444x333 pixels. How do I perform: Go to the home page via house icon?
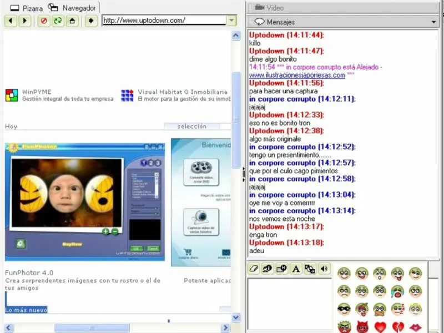[72, 21]
